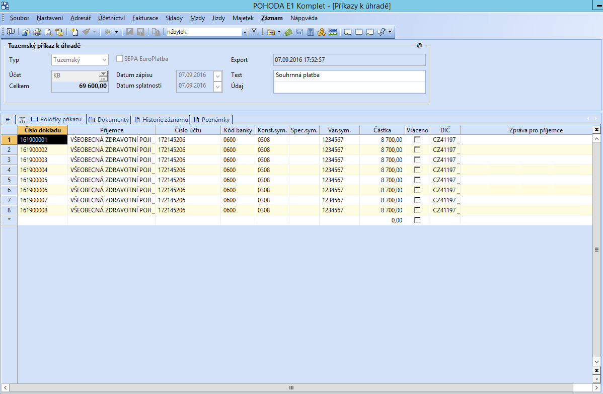Click the Text field containing Souhrnná platba

[x=349, y=75]
